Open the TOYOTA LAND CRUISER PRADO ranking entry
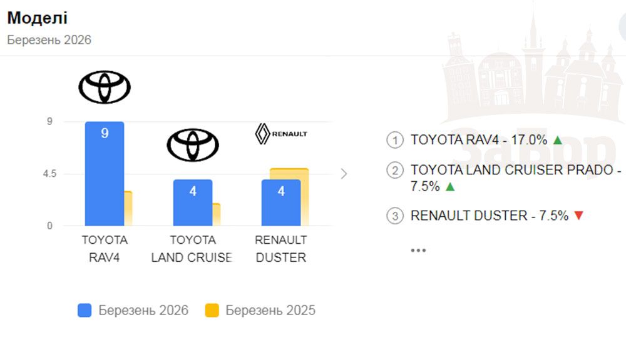 515,170
